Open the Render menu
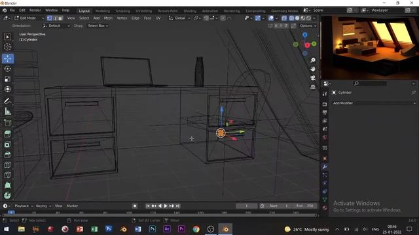This screenshot has width=419, height=235. click(x=35, y=10)
